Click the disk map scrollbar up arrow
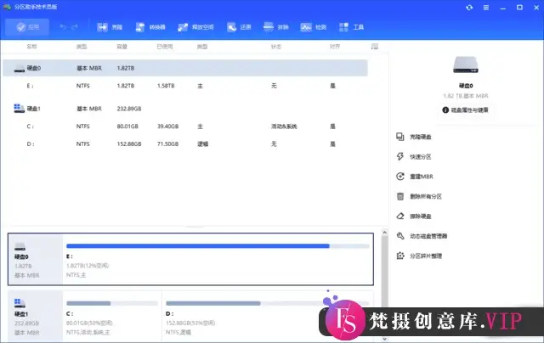 (384, 233)
